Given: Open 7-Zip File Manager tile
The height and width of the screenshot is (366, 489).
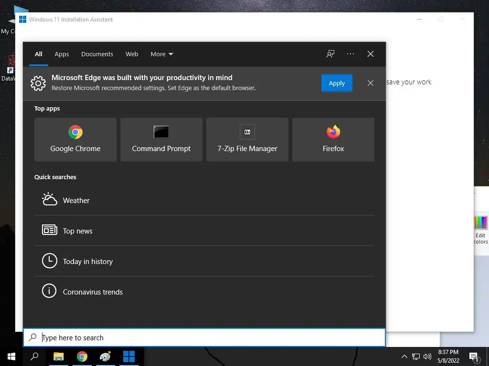Looking at the screenshot, I should (x=247, y=140).
